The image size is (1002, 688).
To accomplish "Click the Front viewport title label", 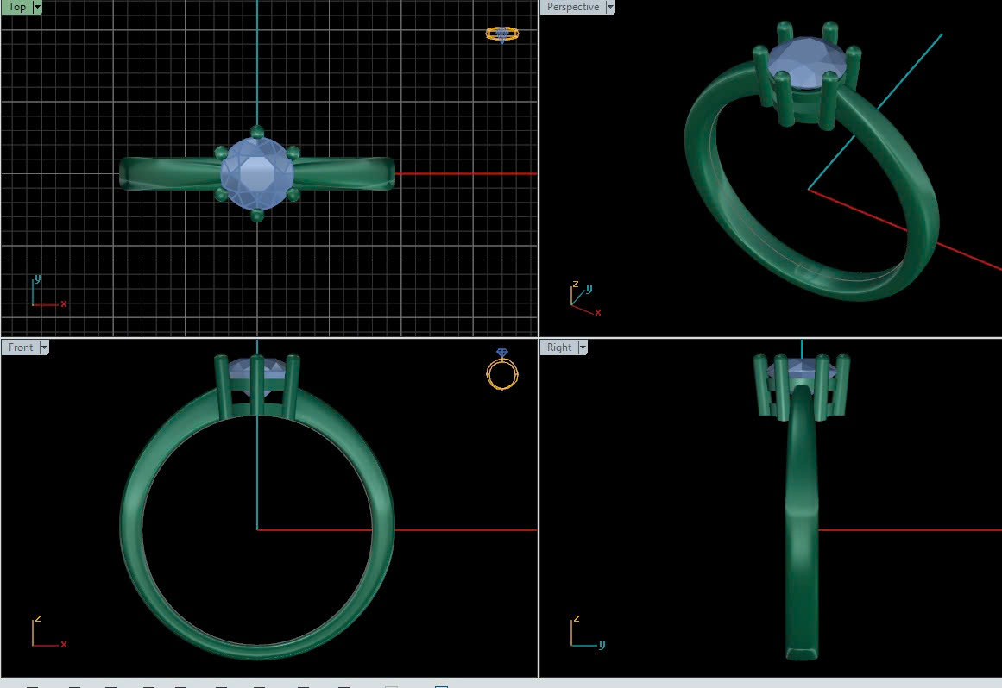I will pos(21,347).
